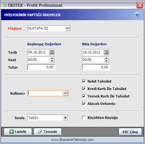145x144 pixels.
Task: Toggle Kredi Kartı İle Tahsilat checkbox
Action: click(x=84, y=89)
